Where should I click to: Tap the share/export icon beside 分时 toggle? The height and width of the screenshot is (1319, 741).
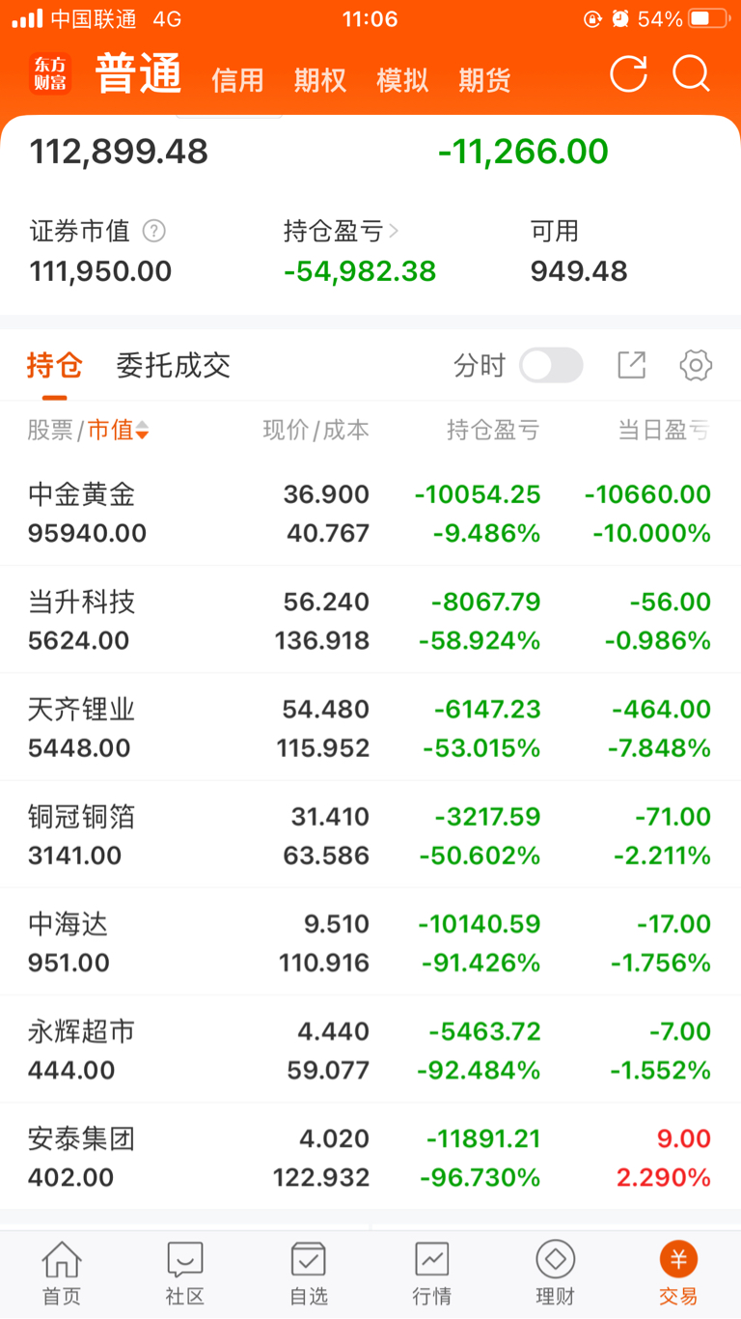(632, 365)
